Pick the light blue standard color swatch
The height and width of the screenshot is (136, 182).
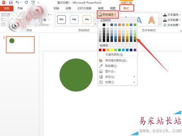coord(123,50)
